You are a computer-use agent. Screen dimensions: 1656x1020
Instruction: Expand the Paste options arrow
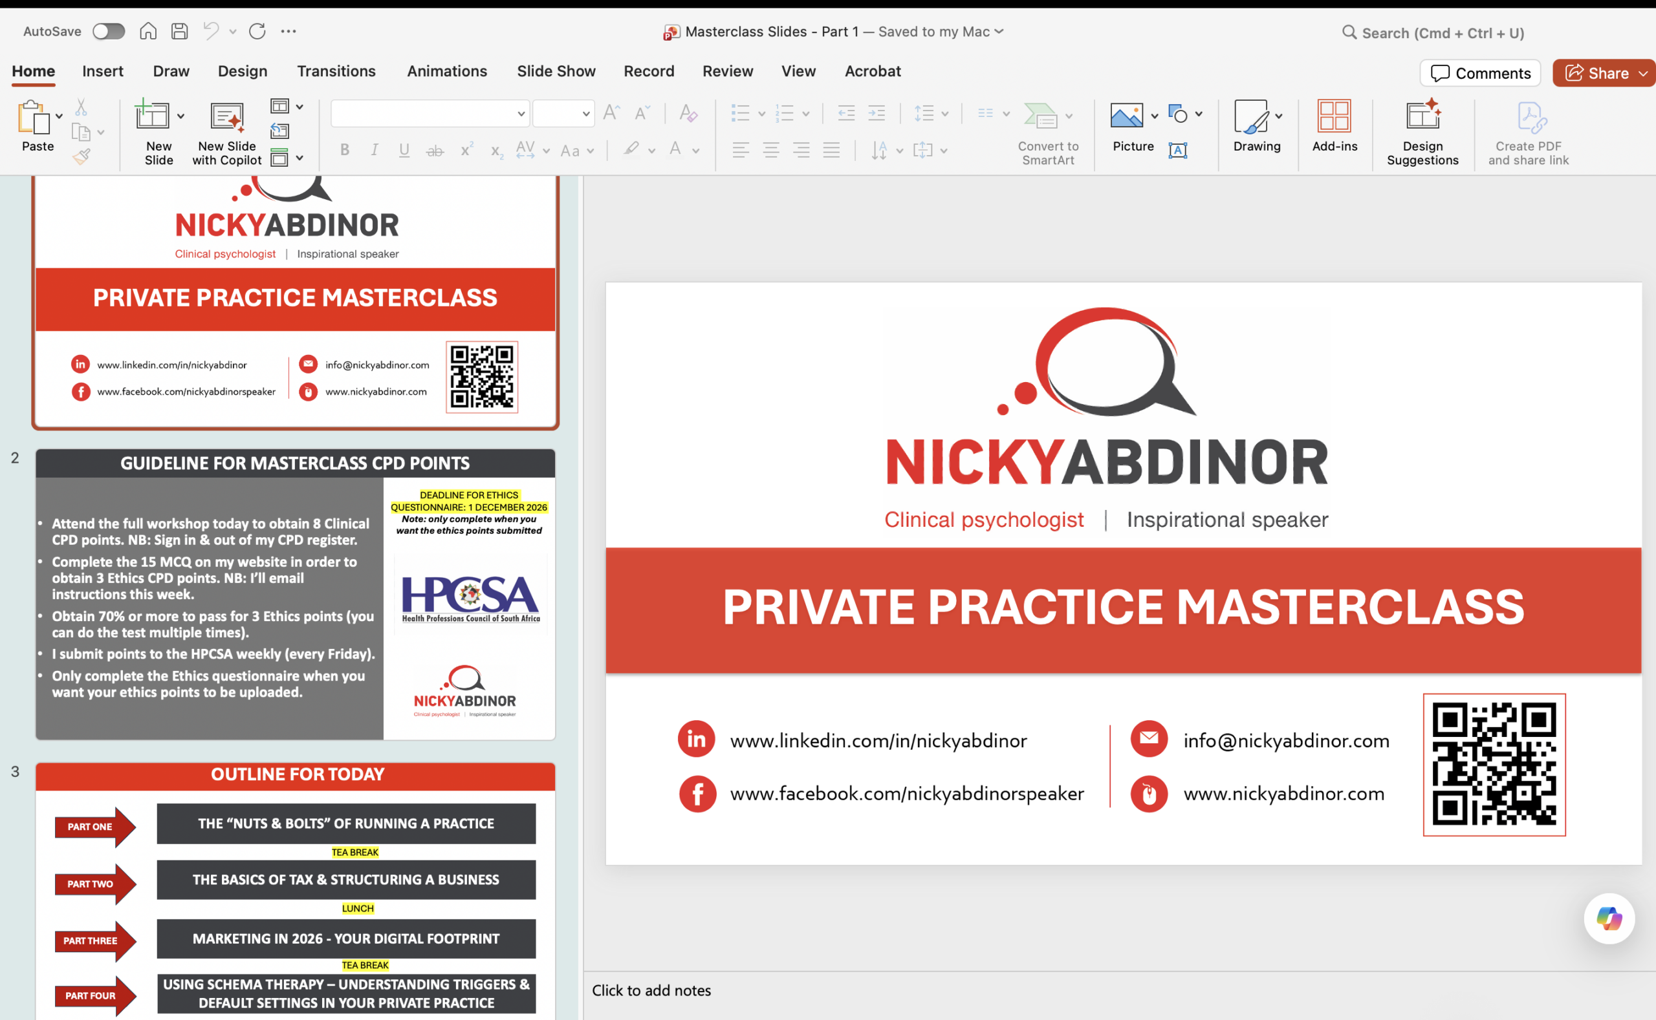pos(60,116)
